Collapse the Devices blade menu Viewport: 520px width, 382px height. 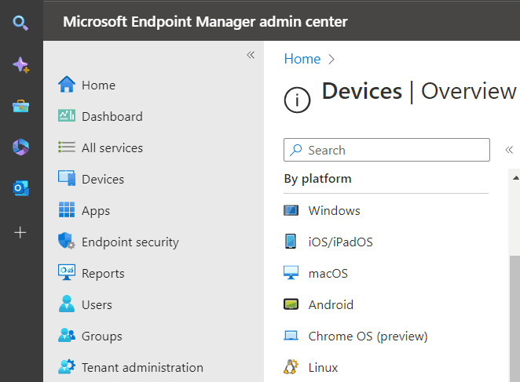[509, 150]
